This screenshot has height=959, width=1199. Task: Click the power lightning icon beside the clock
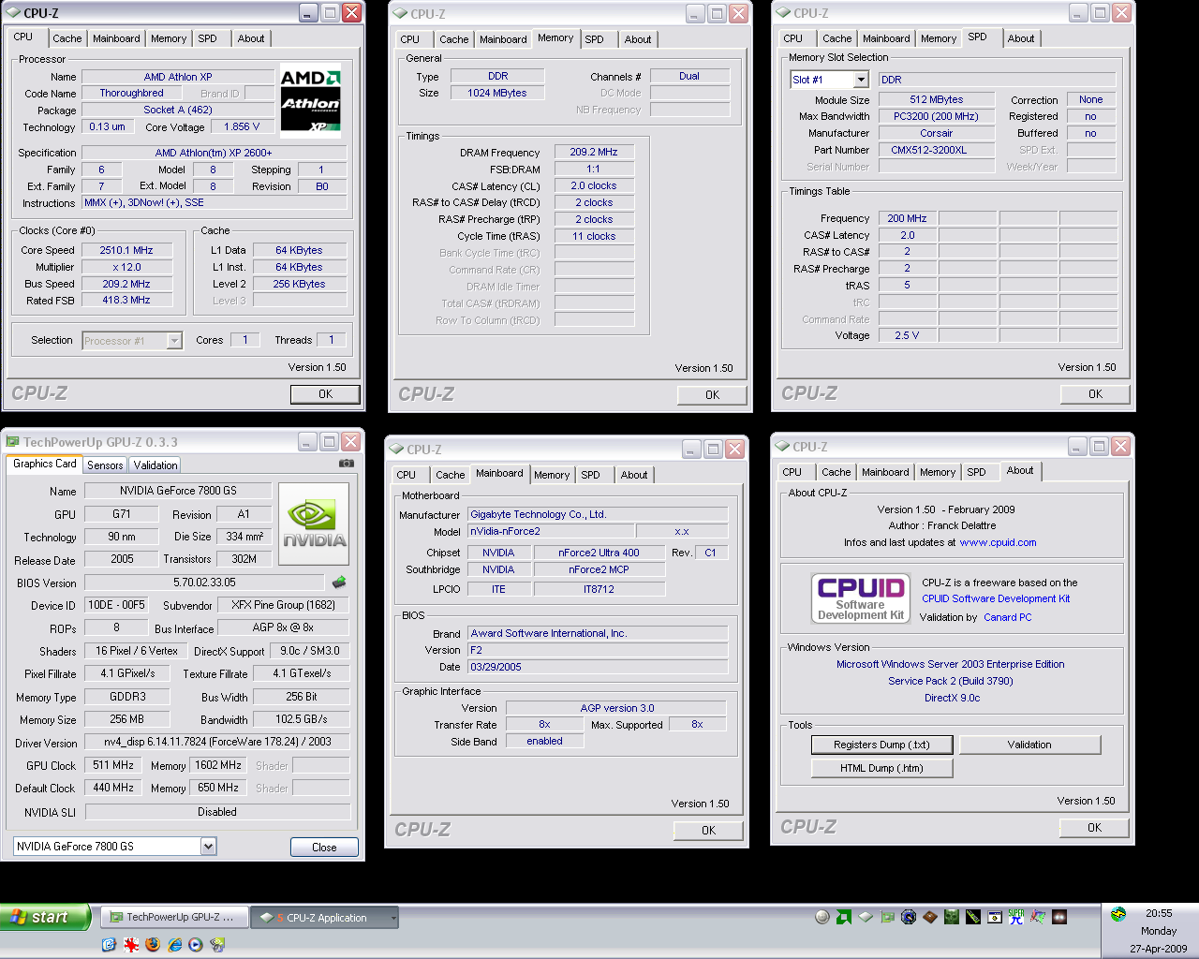point(1118,914)
